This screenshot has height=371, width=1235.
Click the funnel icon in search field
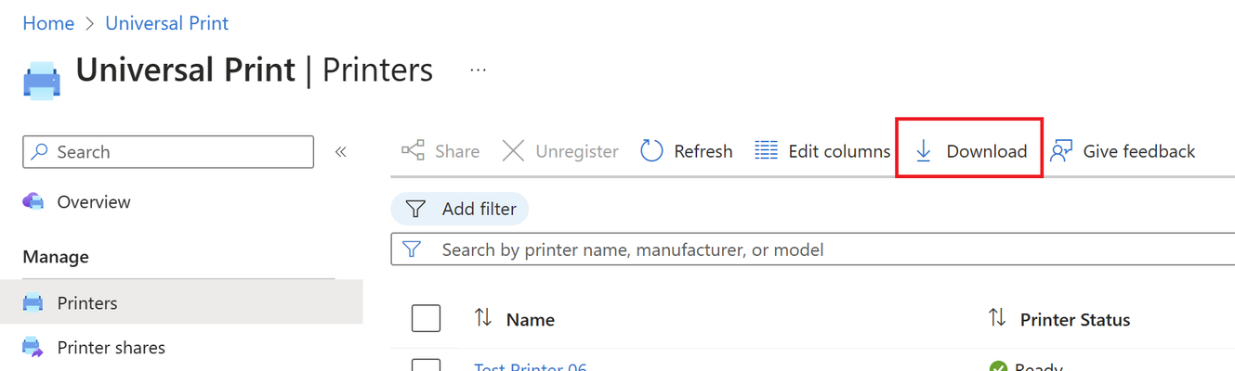point(411,249)
